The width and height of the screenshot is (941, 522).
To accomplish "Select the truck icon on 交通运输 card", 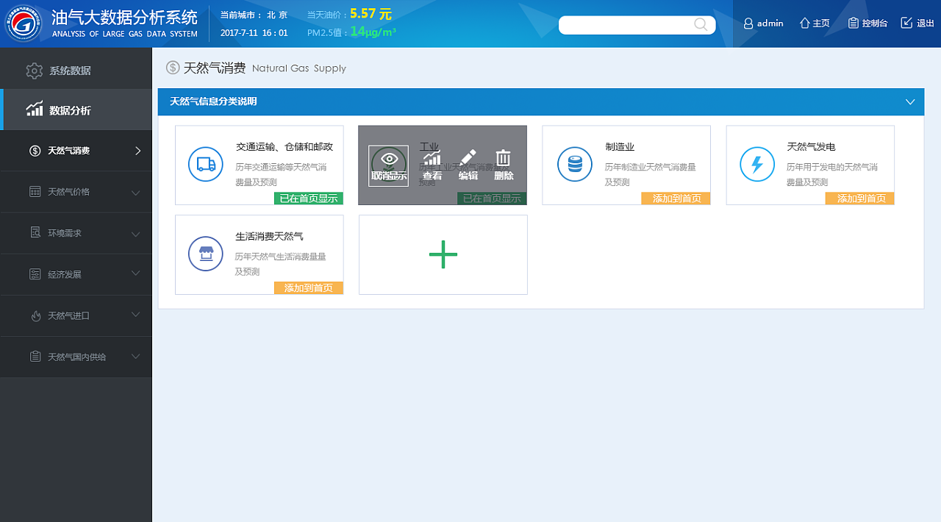I will coord(205,165).
